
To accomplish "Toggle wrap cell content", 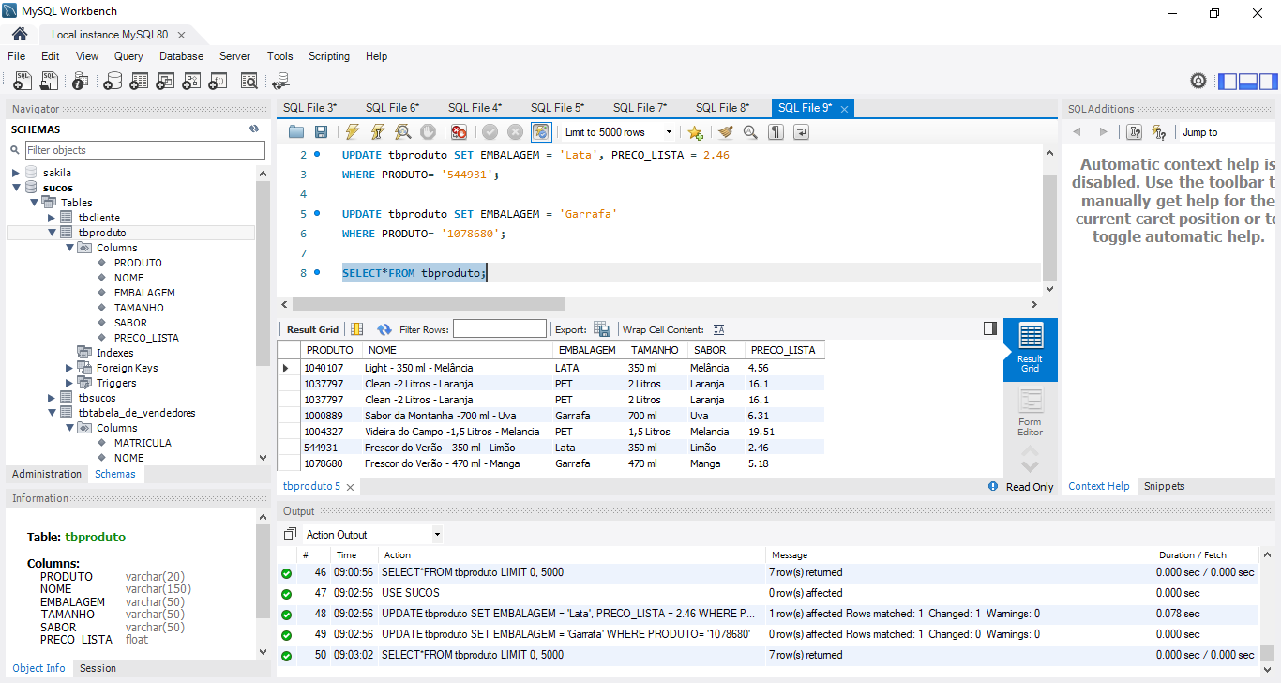I will 718,329.
